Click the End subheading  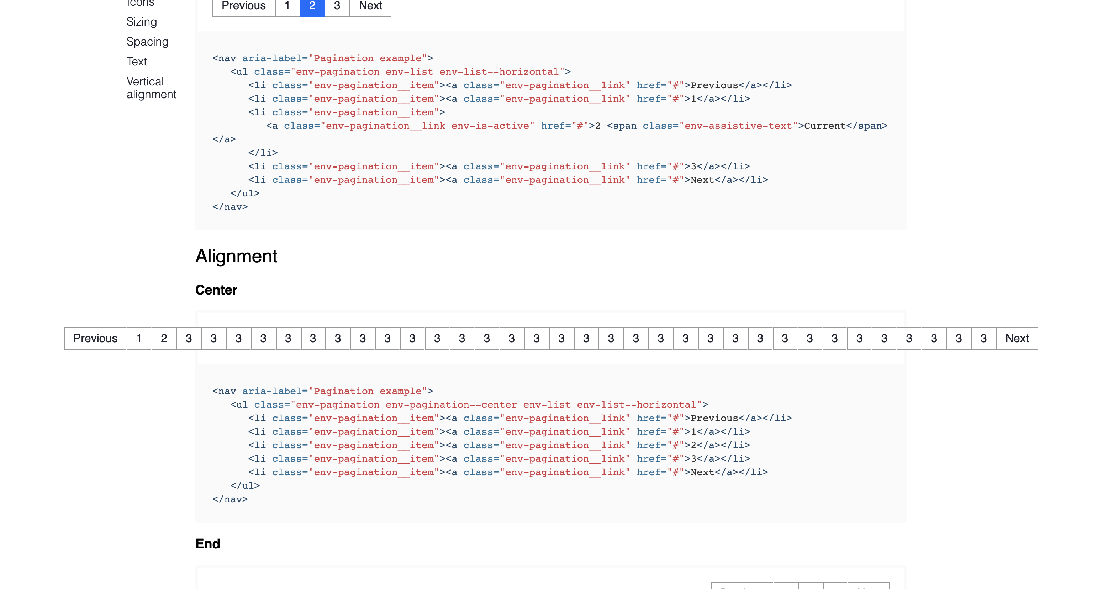pyautogui.click(x=208, y=544)
